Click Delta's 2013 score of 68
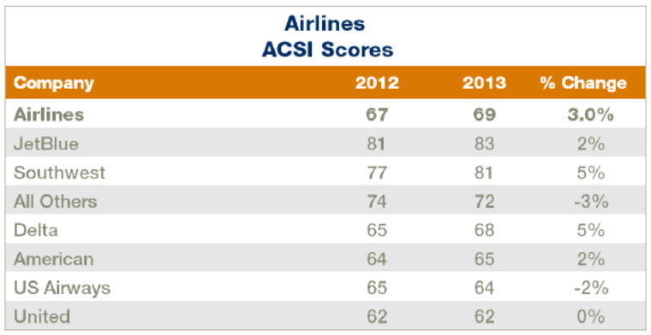The height and width of the screenshot is (335, 651). pyautogui.click(x=485, y=230)
